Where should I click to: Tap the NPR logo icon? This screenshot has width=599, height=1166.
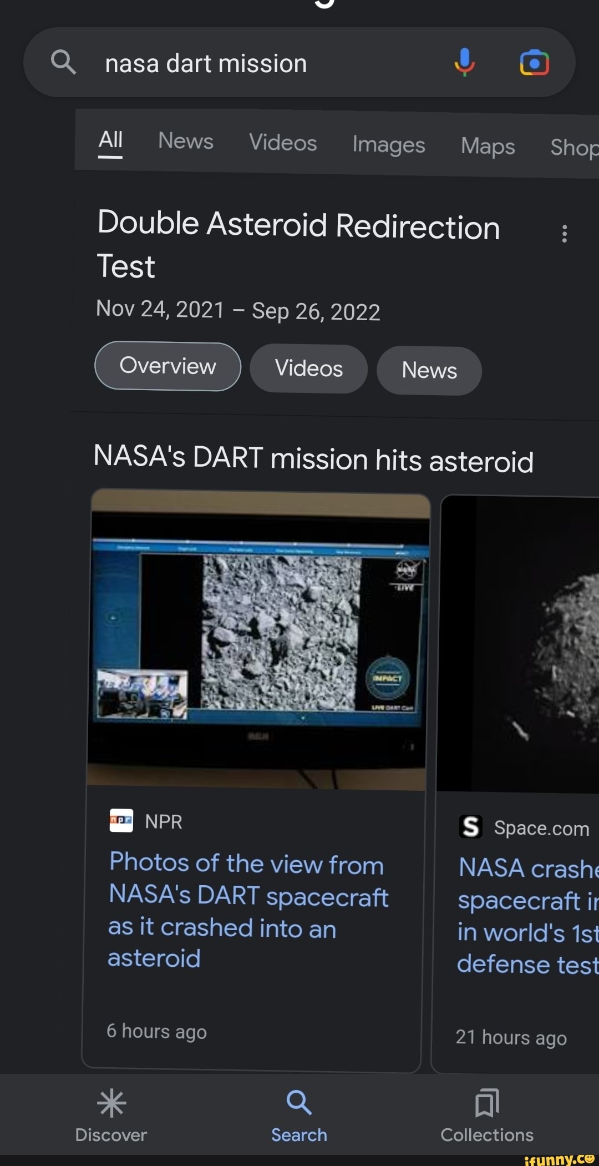[x=121, y=821]
